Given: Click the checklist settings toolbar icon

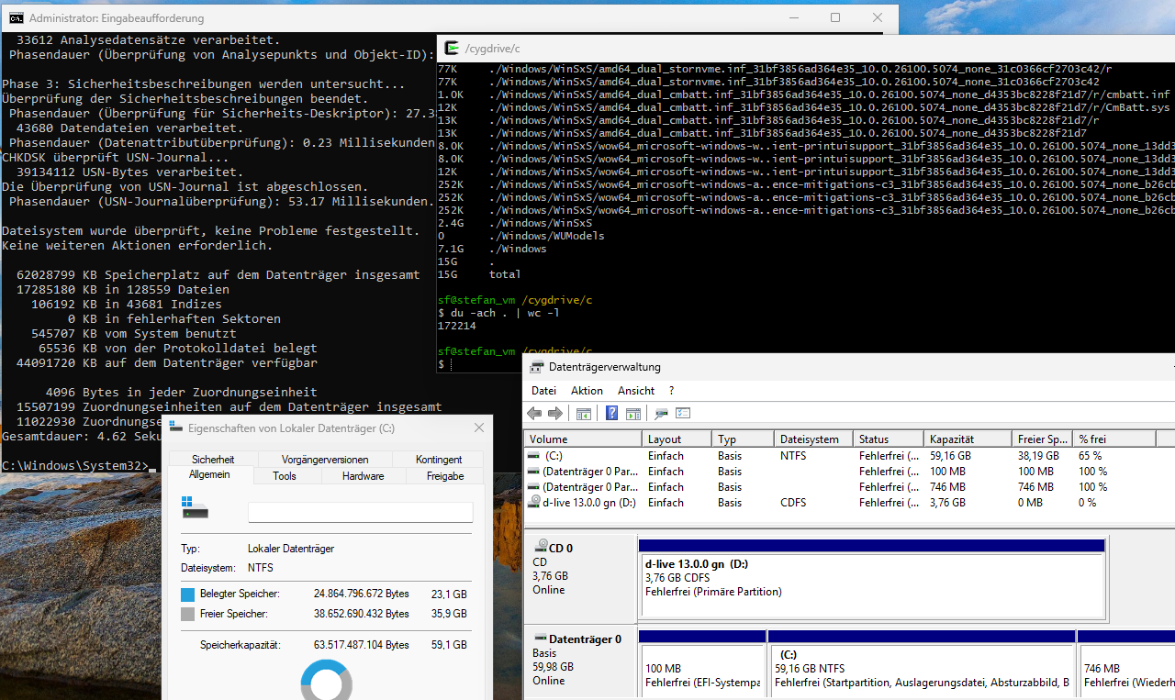Looking at the screenshot, I should pyautogui.click(x=683, y=414).
